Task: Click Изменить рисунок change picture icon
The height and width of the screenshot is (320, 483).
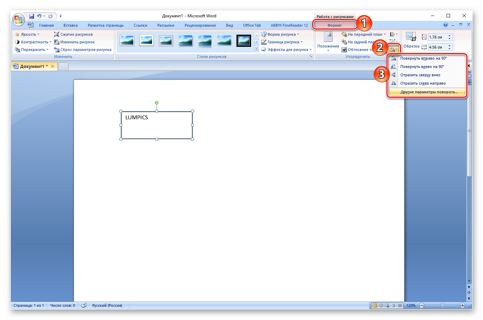Action: click(57, 42)
